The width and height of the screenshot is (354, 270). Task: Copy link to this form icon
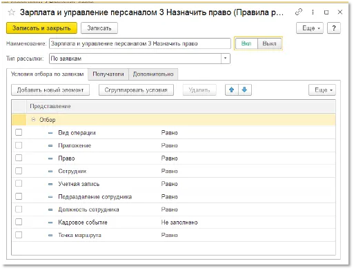click(299, 12)
